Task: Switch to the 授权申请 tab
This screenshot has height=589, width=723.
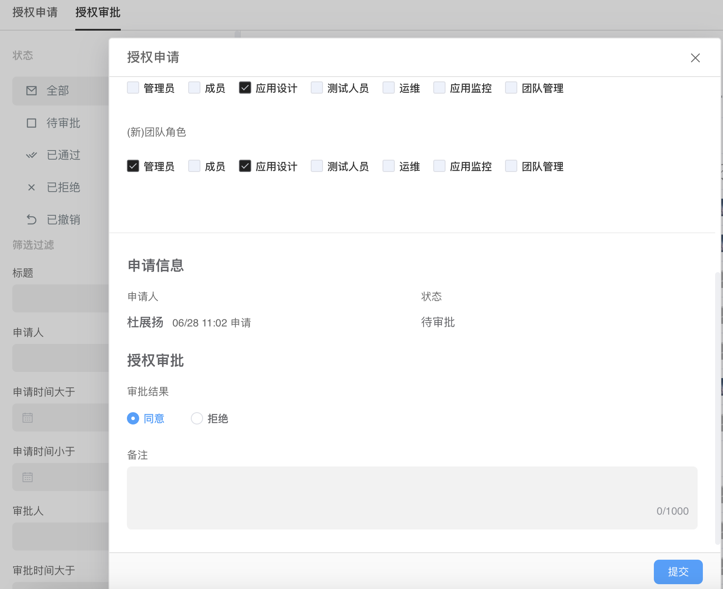Action: pos(35,13)
